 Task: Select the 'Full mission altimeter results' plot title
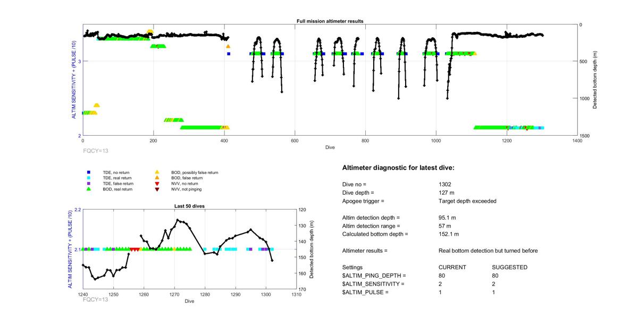tap(330, 21)
